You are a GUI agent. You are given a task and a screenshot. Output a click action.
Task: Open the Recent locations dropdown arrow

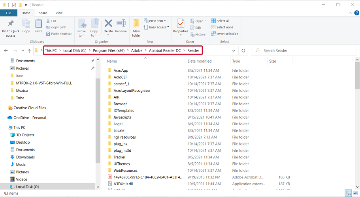pos(23,50)
